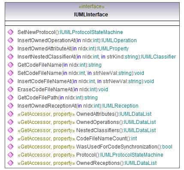
Task: Select the EraseCodeFileNameAt operation text
Action: [x=63, y=90]
